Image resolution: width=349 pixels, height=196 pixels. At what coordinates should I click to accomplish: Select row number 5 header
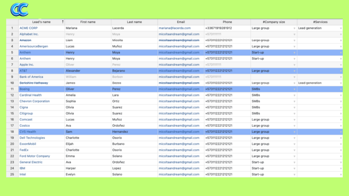point(12,52)
